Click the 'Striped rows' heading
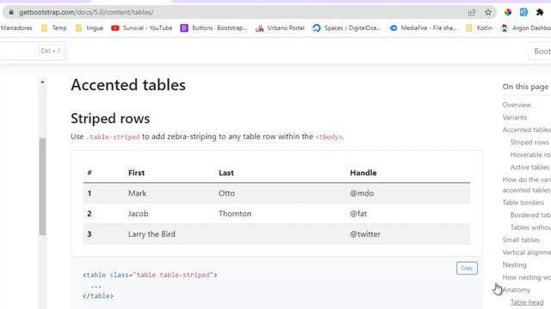Viewport: 551px width, 309px height. pos(110,118)
